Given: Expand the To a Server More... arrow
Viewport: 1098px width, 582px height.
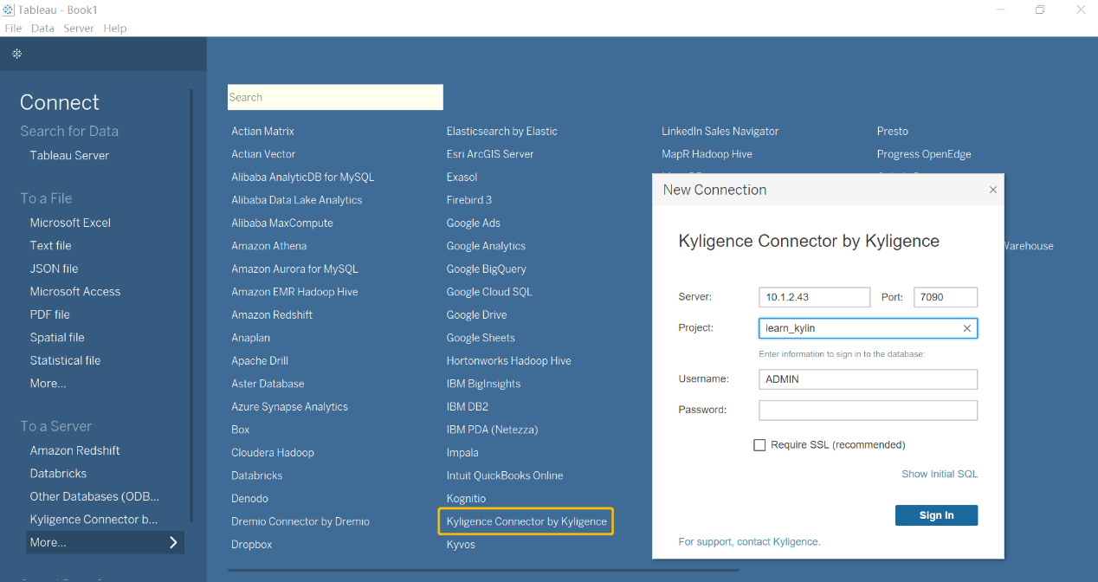Looking at the screenshot, I should pyautogui.click(x=173, y=542).
